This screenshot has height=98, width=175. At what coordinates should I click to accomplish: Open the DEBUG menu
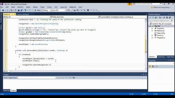tap(35, 7)
